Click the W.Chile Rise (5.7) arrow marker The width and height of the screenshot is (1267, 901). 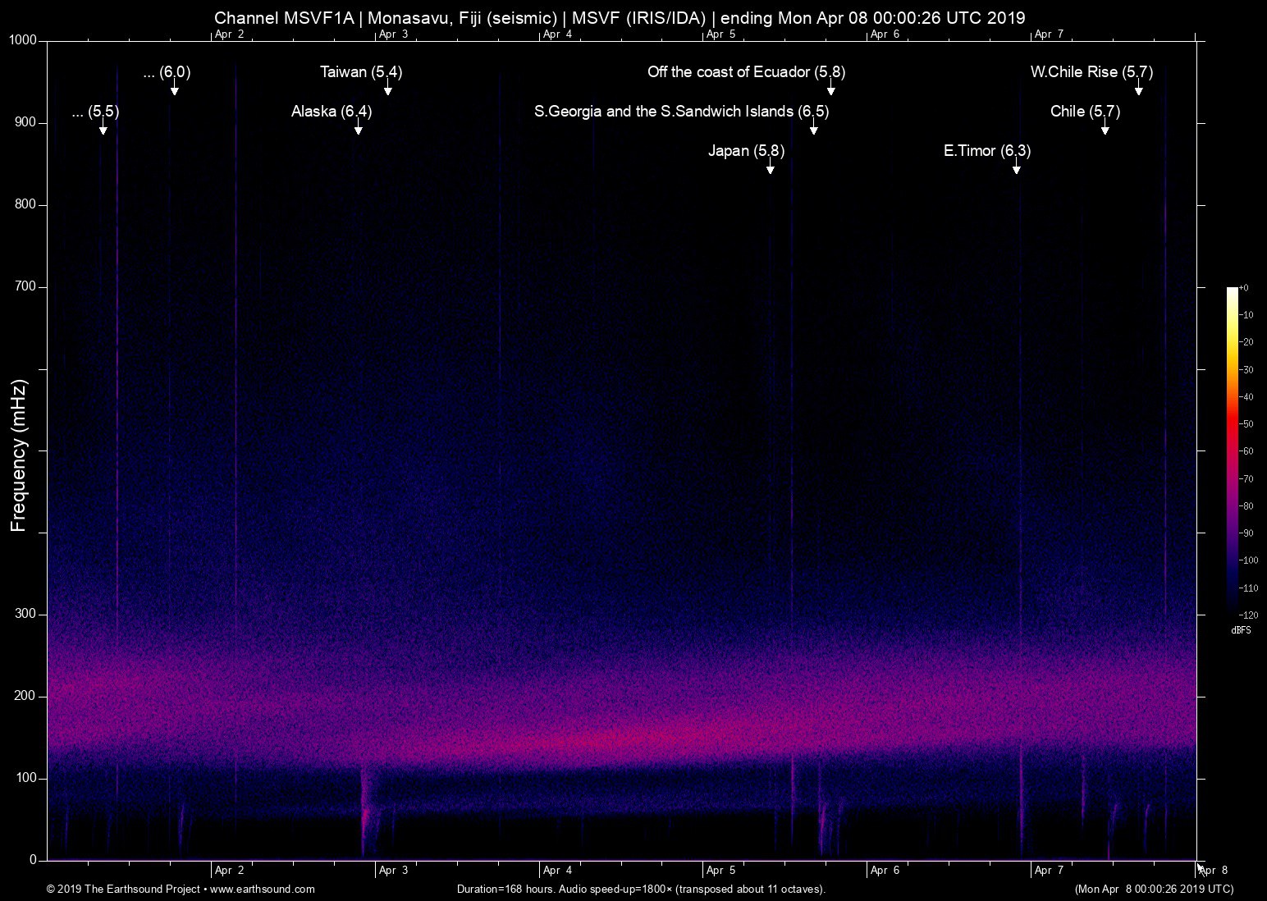pos(1137,90)
